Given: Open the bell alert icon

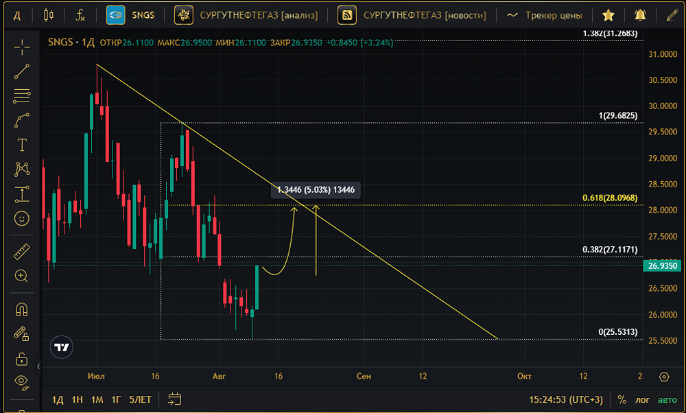Looking at the screenshot, I should (640, 15).
